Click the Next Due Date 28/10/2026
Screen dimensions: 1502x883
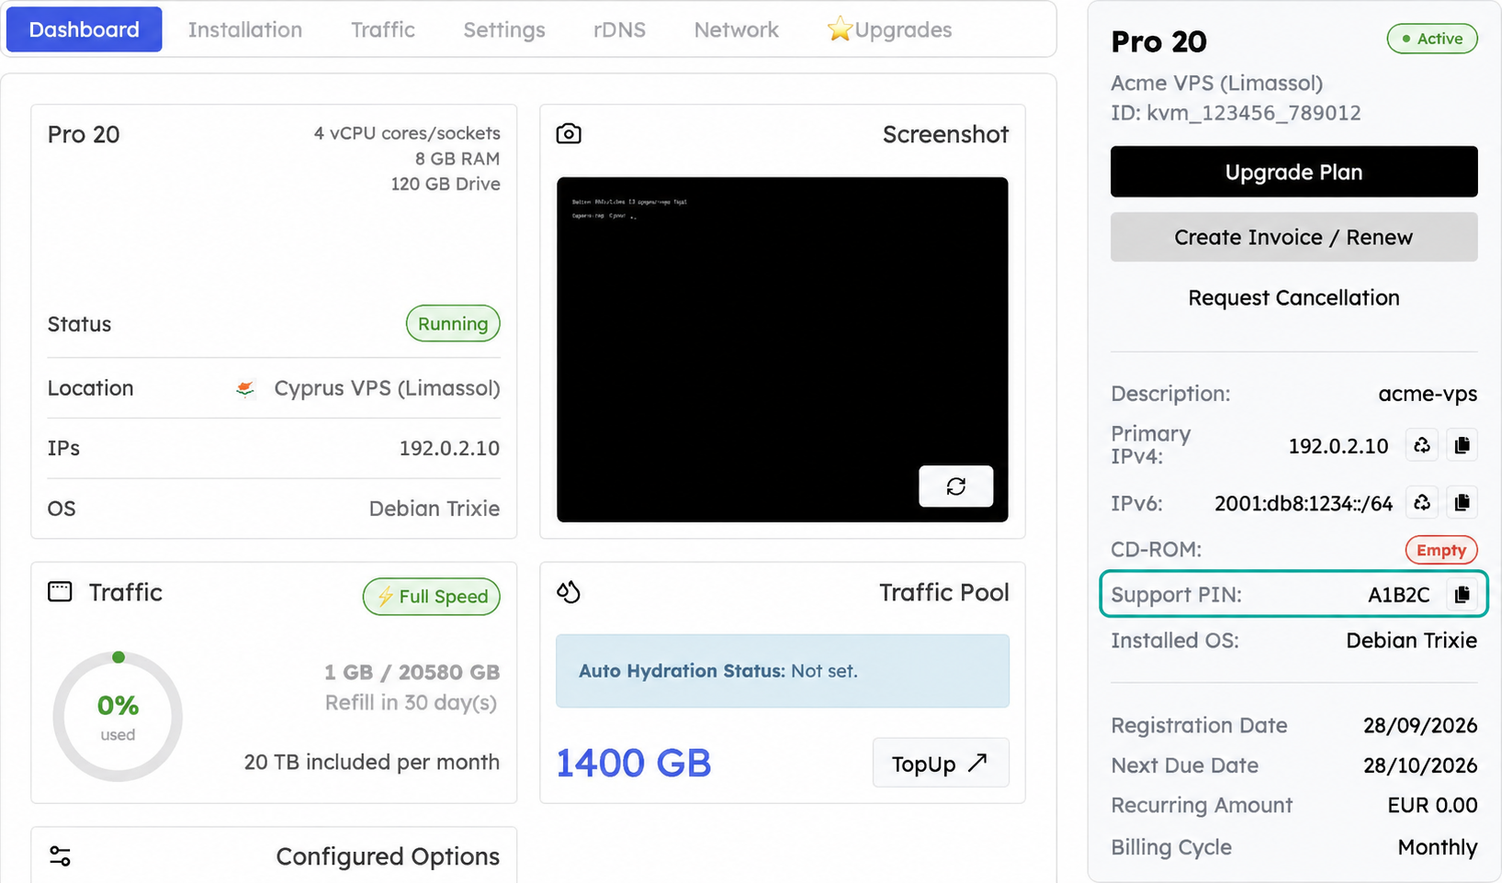(1420, 766)
